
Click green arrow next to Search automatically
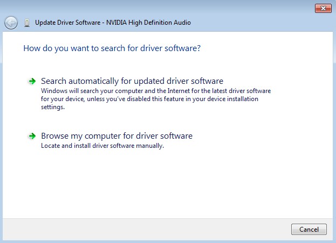click(32, 81)
